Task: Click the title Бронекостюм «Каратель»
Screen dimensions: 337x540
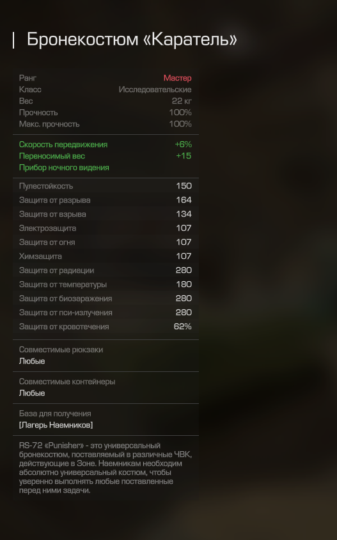Action: [132, 39]
